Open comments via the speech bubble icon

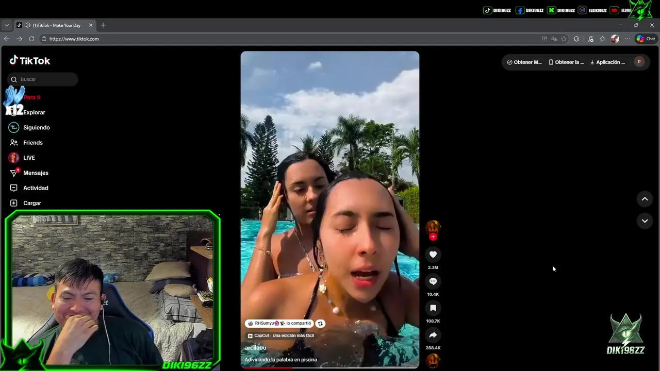click(x=433, y=281)
